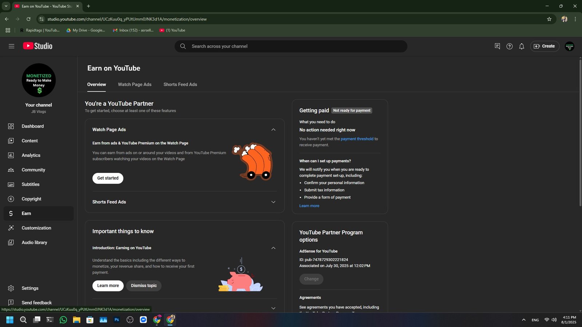Open the Gmail Inbox bookmark

(x=133, y=30)
